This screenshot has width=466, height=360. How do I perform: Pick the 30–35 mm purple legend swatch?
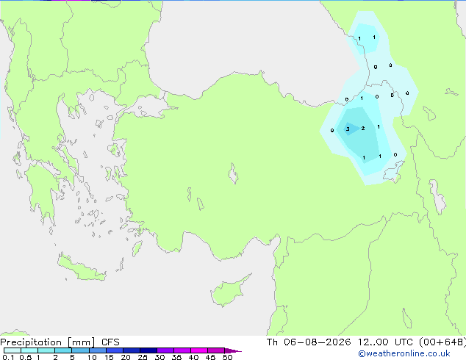coord(165,350)
